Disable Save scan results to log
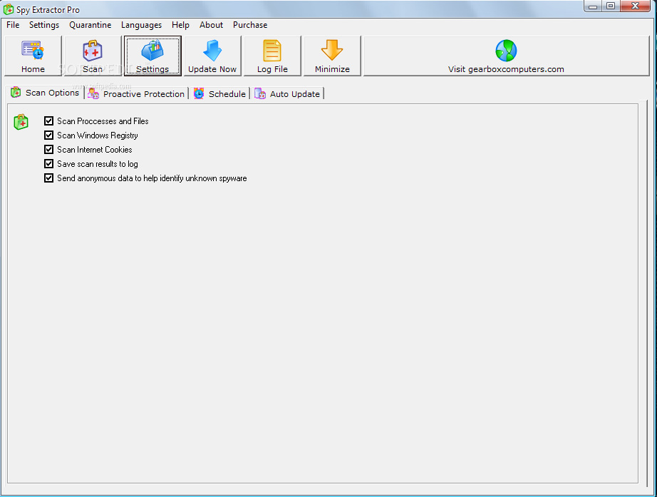 48,164
